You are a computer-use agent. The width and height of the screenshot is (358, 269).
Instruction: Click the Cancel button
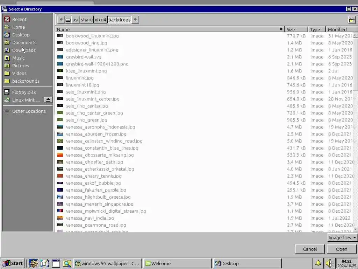pyautogui.click(x=310, y=249)
